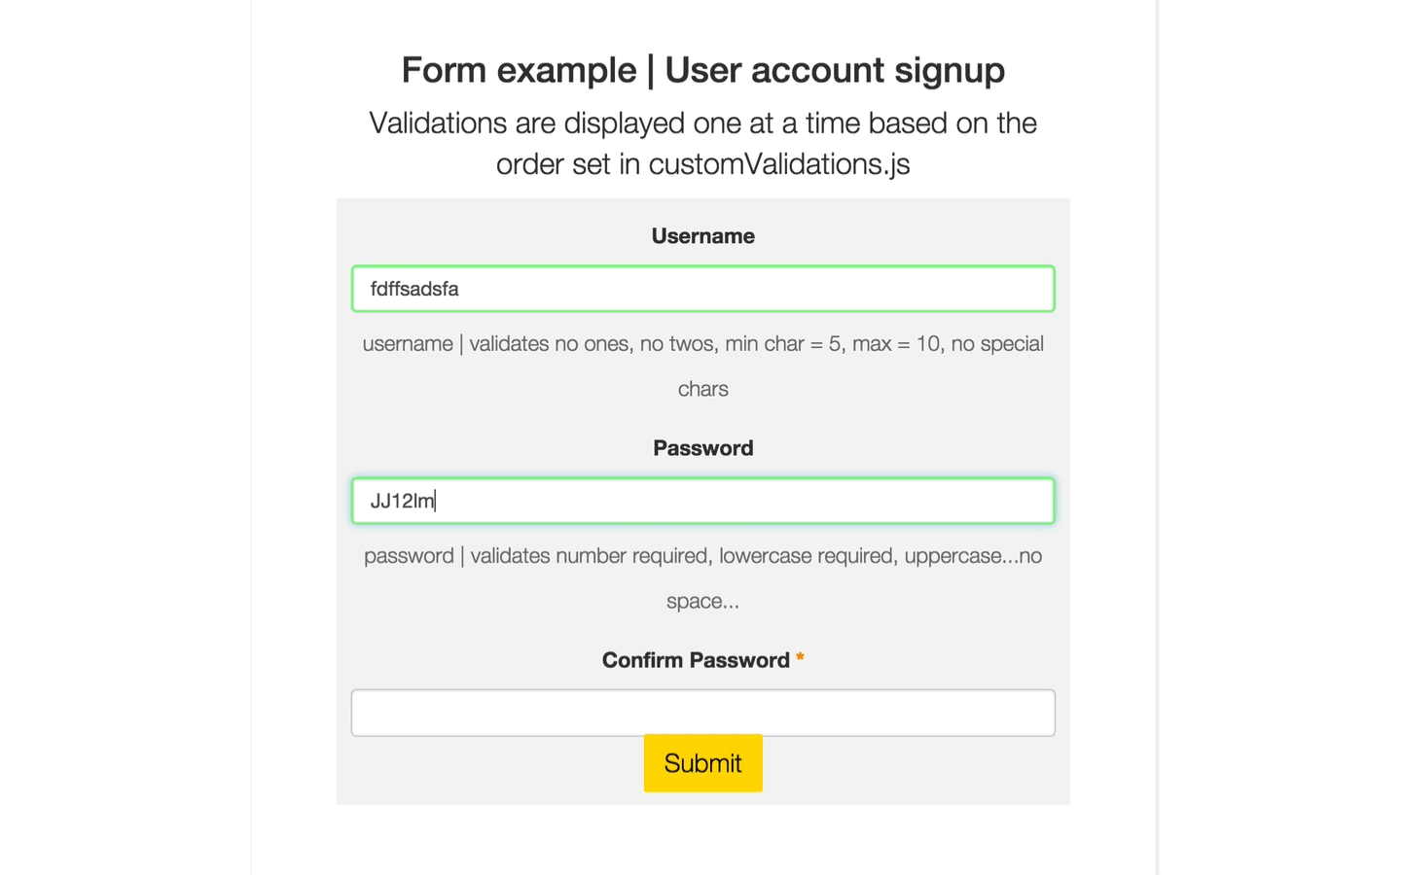The height and width of the screenshot is (875, 1401).
Task: Click "User account signup" in the heading
Action: pyautogui.click(x=835, y=70)
